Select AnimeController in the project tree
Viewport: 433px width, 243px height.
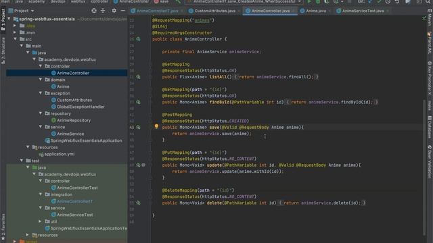[73, 73]
